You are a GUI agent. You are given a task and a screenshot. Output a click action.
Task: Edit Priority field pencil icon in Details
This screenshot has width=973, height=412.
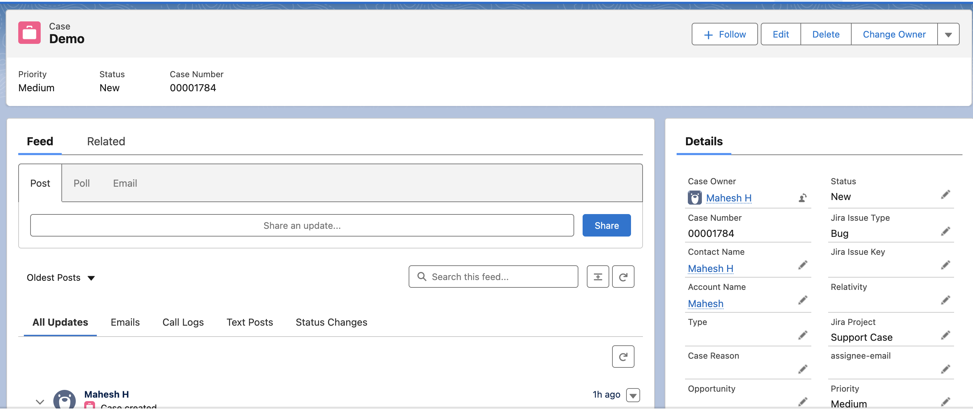click(x=945, y=402)
